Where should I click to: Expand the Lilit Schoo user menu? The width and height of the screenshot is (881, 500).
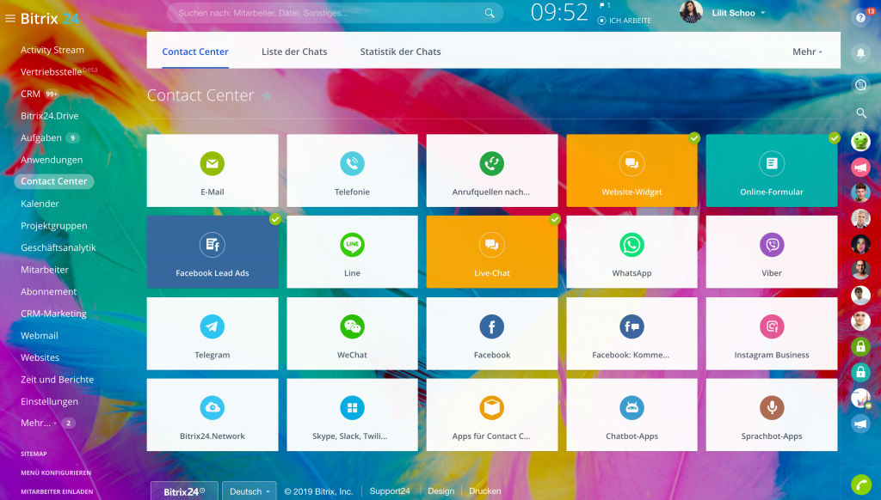[738, 12]
